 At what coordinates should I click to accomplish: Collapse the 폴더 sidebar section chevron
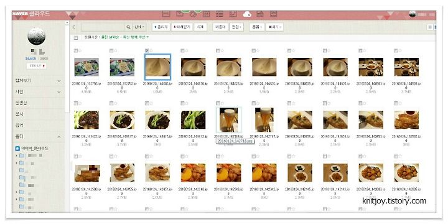[59, 137]
